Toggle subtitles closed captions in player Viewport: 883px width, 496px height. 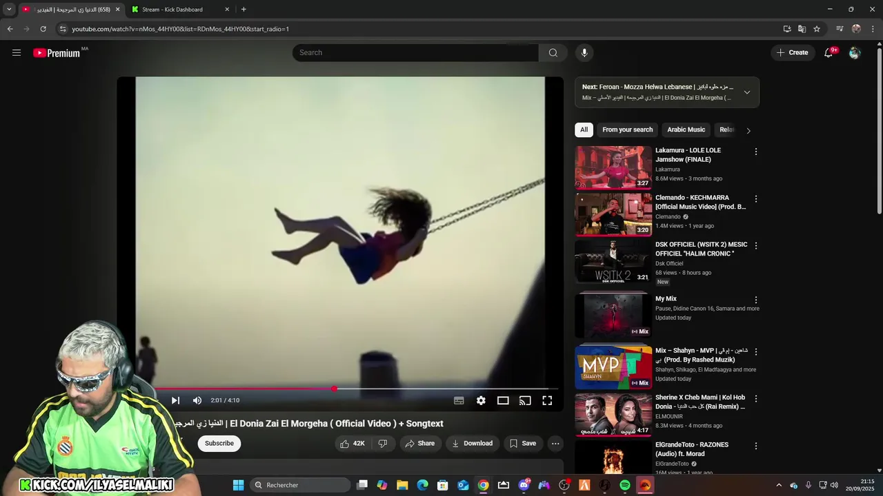click(x=459, y=400)
